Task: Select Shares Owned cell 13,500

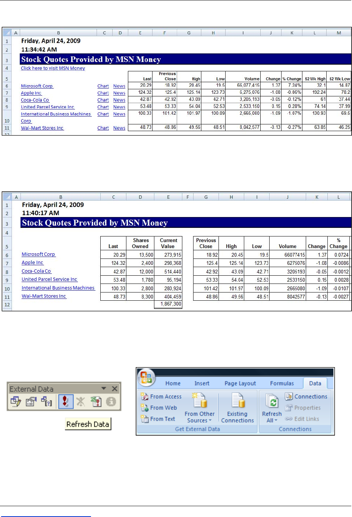Action: (140, 255)
